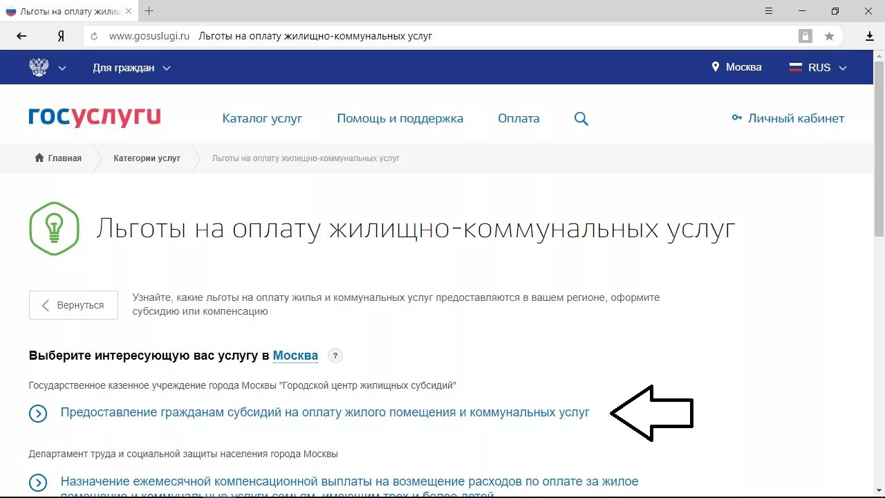Open the Для граждан dropdown
This screenshot has height=498, width=885.
click(131, 68)
